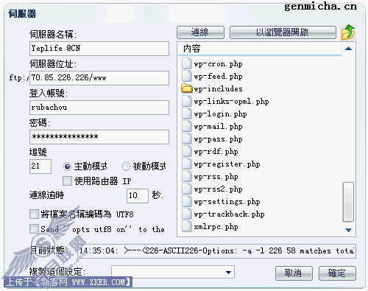Click the 取消 cancel button
The image size is (368, 291).
coord(294,273)
